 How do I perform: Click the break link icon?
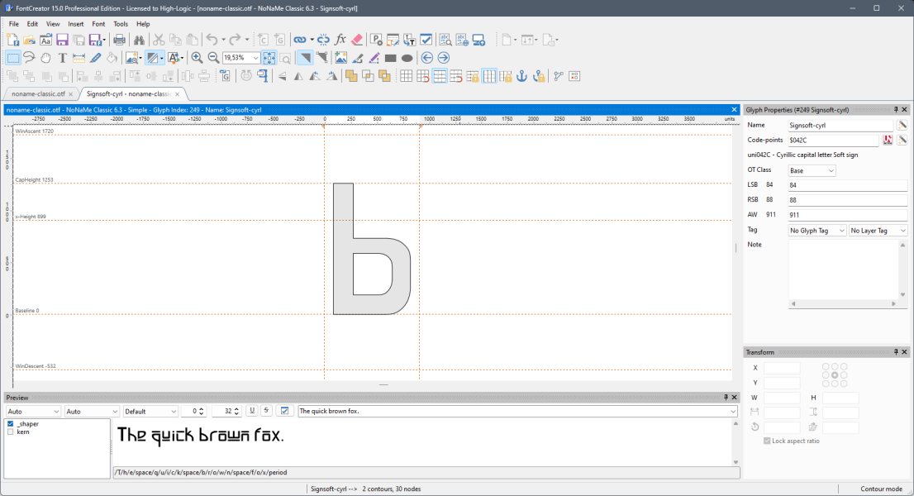point(323,40)
